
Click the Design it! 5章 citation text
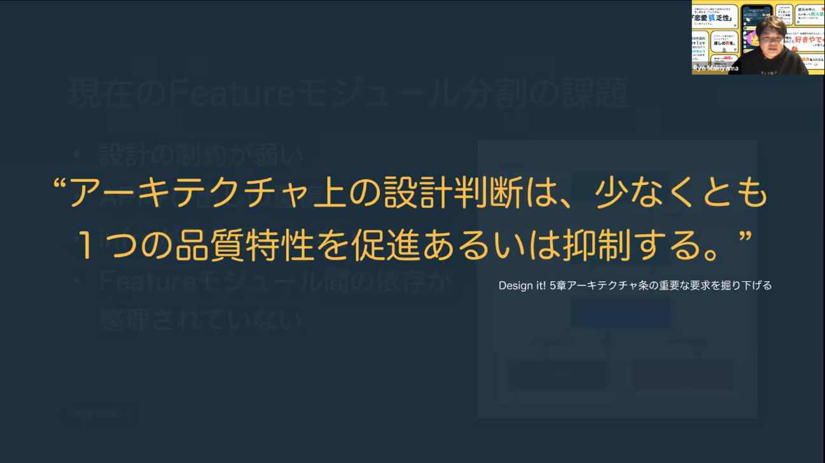coord(635,286)
